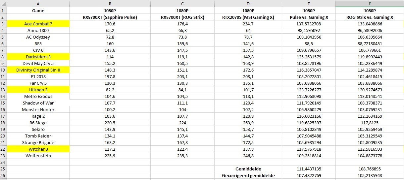Click the Pulse vs. Gaming X cell
The height and width of the screenshot is (180, 404).
(x=309, y=17)
